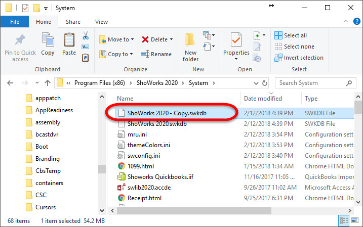
Task: Click ShoWorks 2020 breadcrumb in address bar
Action: click(157, 83)
